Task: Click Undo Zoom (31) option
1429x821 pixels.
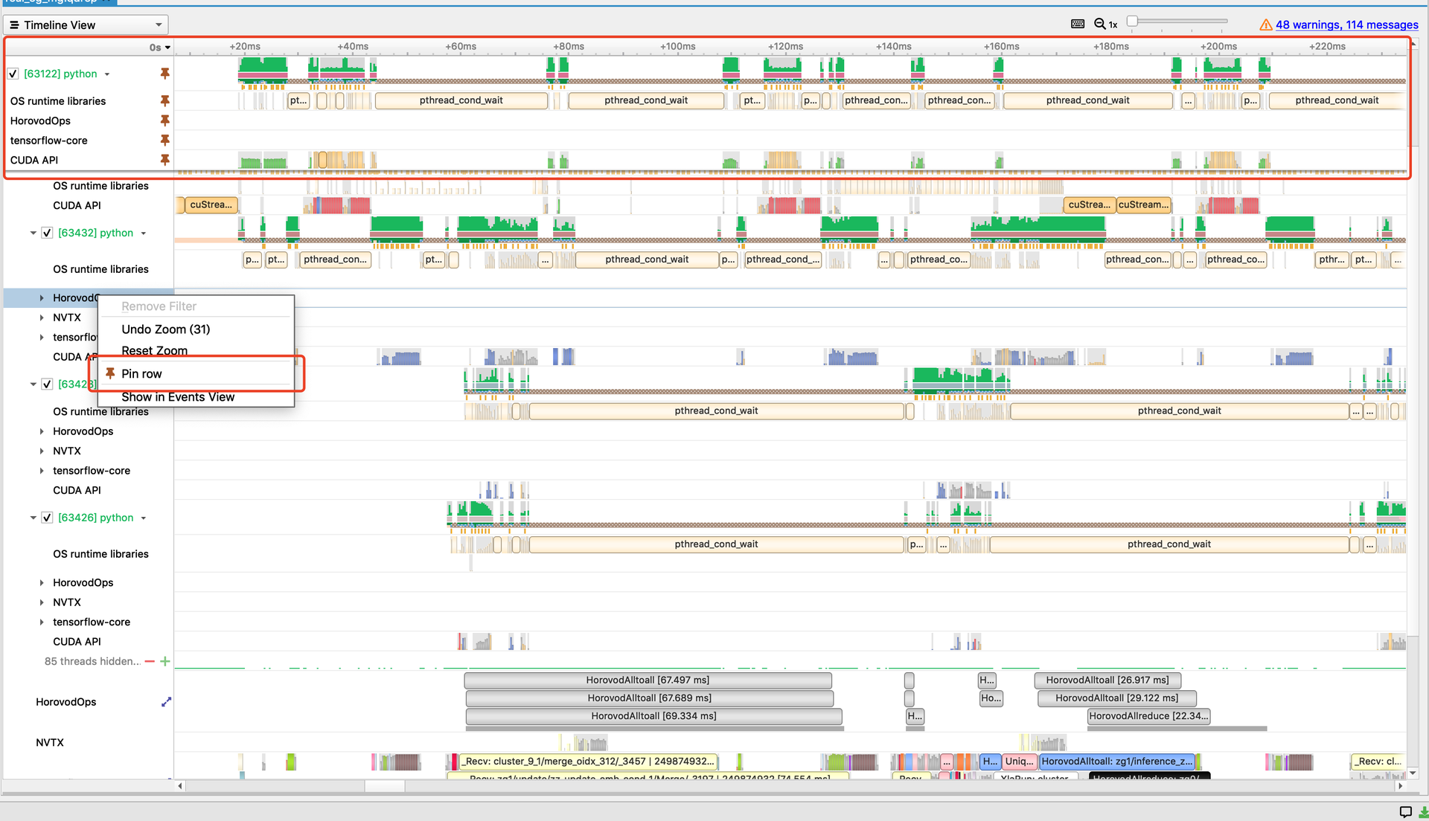Action: click(165, 329)
